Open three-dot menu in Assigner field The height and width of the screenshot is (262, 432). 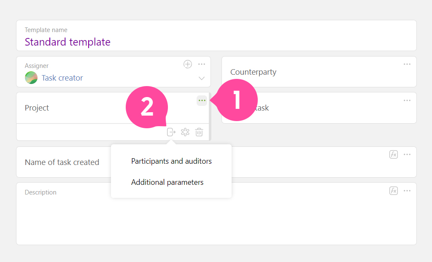pos(202,64)
